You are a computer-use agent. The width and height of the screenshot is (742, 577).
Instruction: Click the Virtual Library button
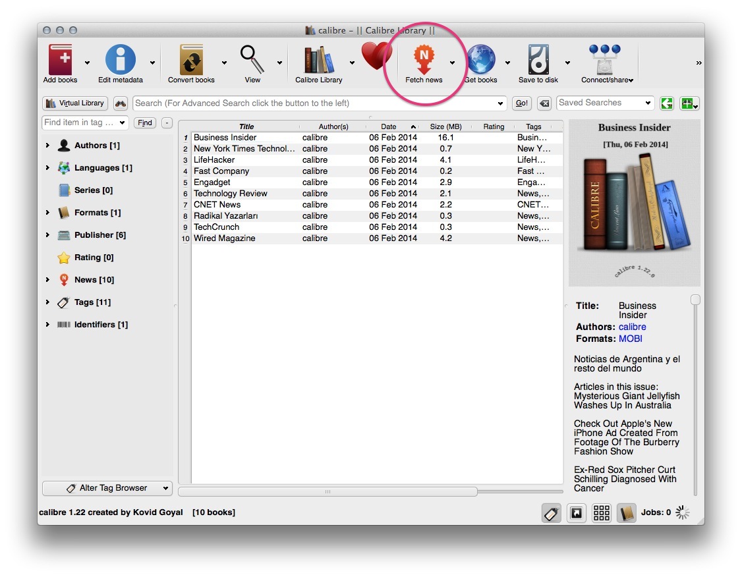point(75,103)
